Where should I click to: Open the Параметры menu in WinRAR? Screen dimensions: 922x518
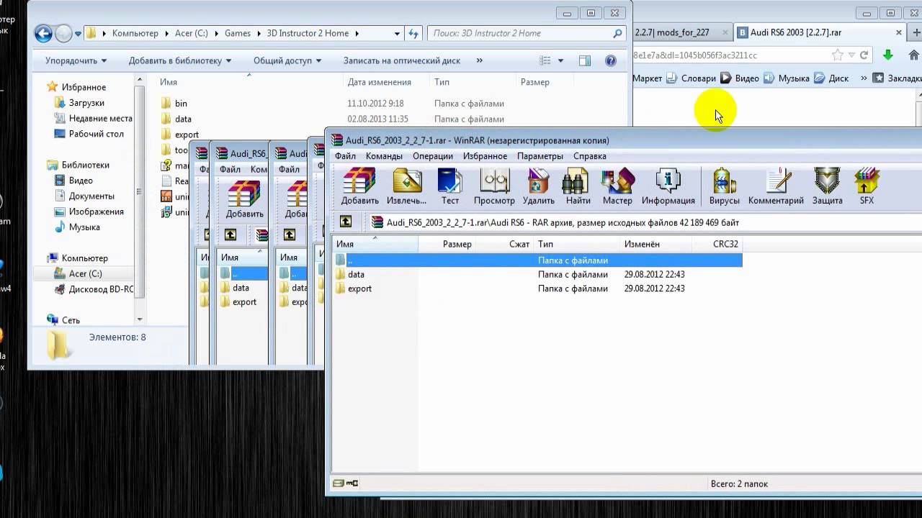click(x=540, y=156)
